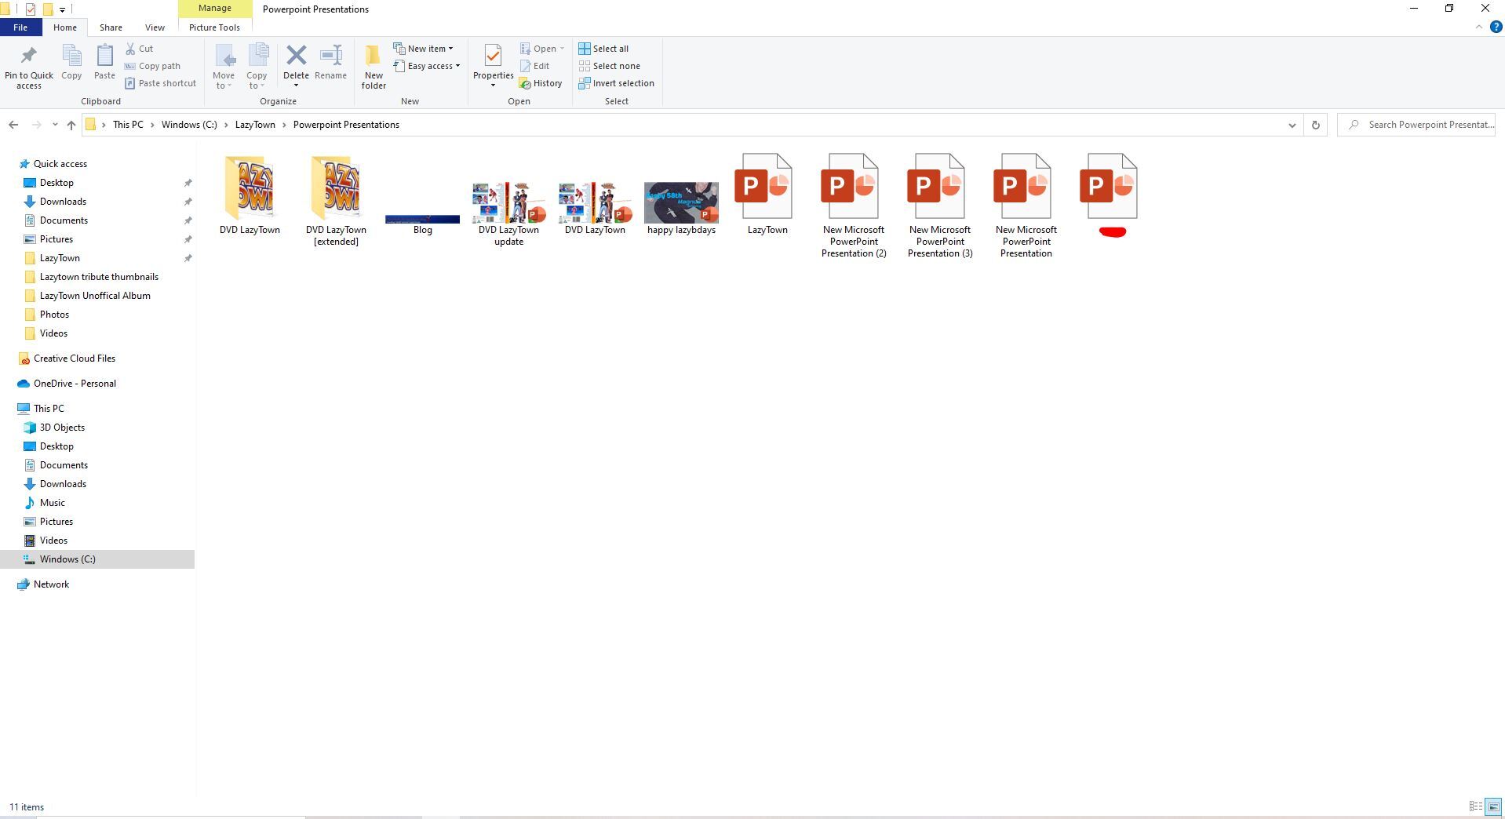Click Invert selection in the ribbon
The image size is (1505, 819).
[x=616, y=83]
